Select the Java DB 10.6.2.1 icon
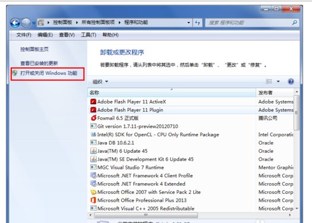Image resolution: width=312 pixels, height=223 pixels. [93, 143]
